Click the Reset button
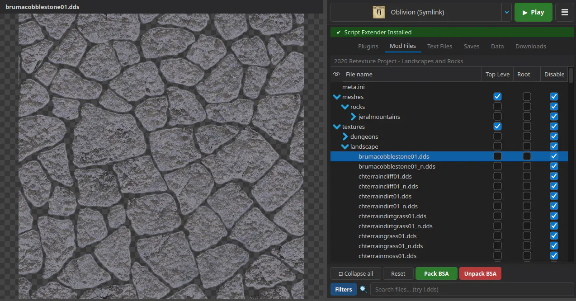 coord(398,273)
